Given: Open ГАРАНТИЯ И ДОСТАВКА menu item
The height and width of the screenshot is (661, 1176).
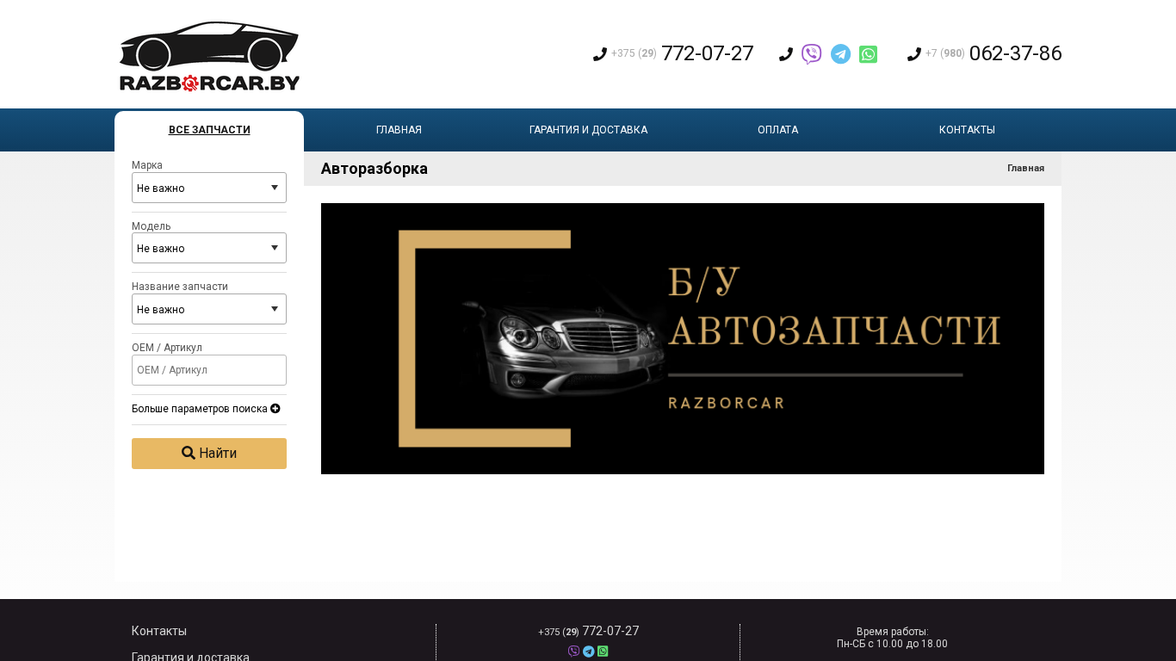Looking at the screenshot, I should coord(588,130).
